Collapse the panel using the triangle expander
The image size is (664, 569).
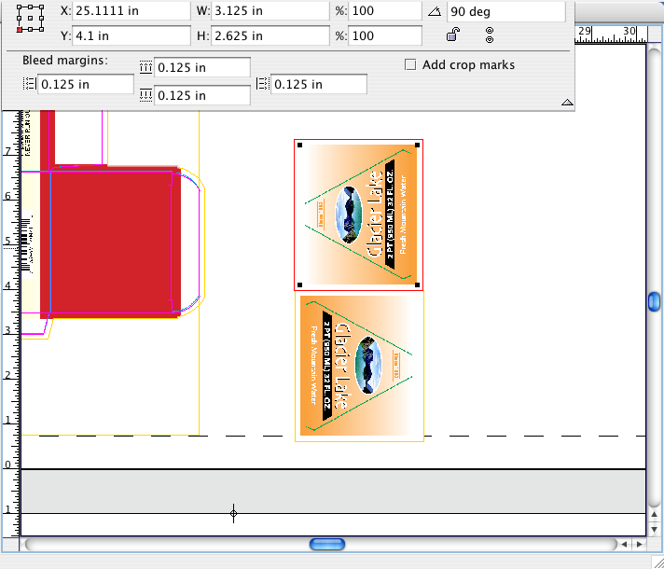pos(567,102)
